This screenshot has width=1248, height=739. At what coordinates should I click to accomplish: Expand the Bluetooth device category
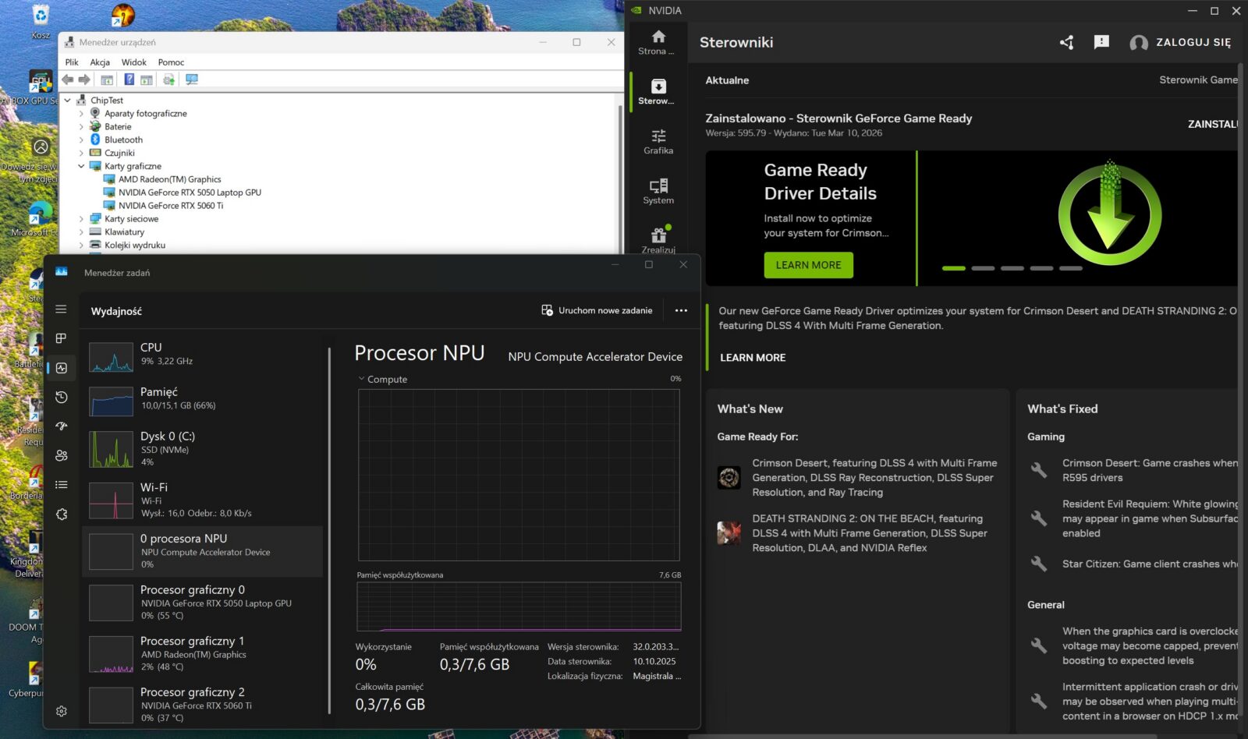click(x=81, y=140)
